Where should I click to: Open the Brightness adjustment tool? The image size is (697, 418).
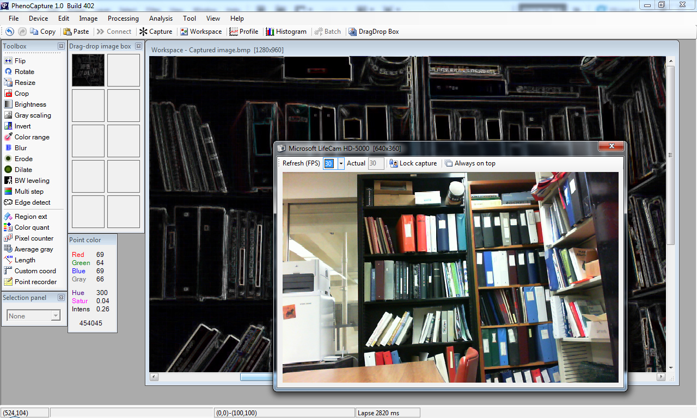[x=30, y=104]
